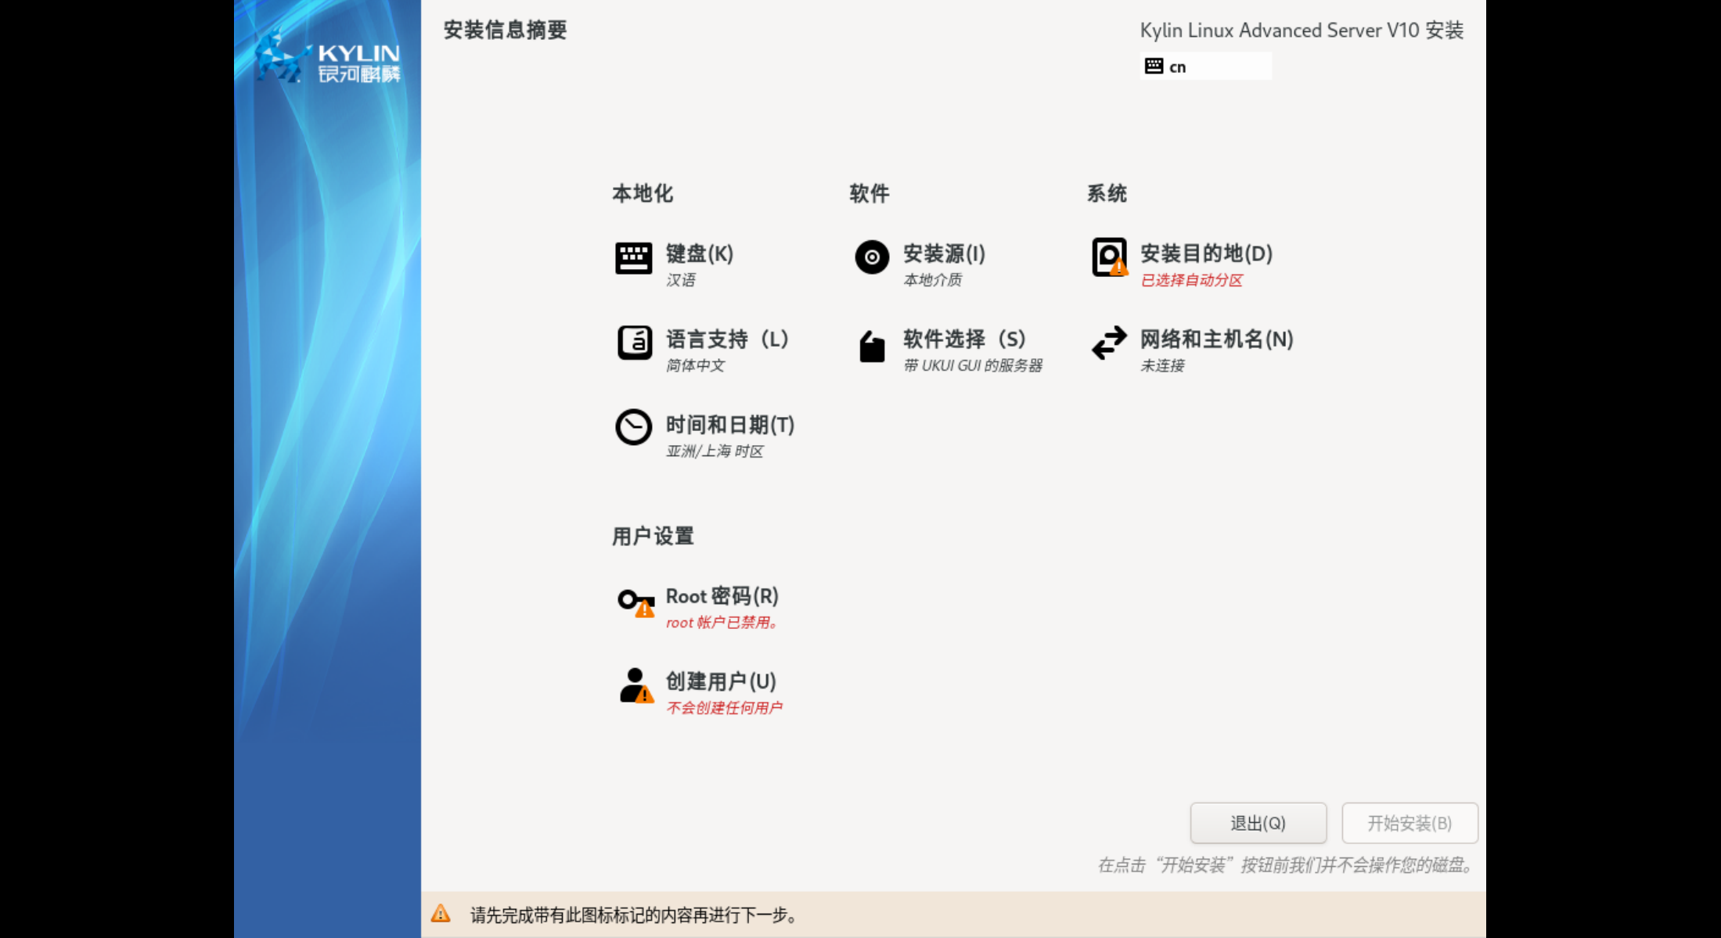
Task: Open Root 密码(R) password settings
Action: point(722,596)
